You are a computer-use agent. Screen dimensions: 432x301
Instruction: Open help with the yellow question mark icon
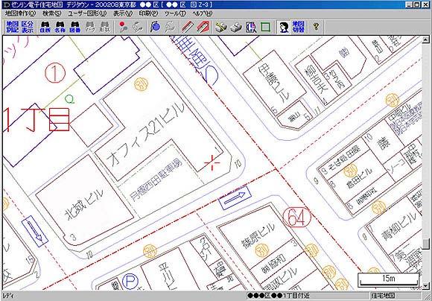316,27
